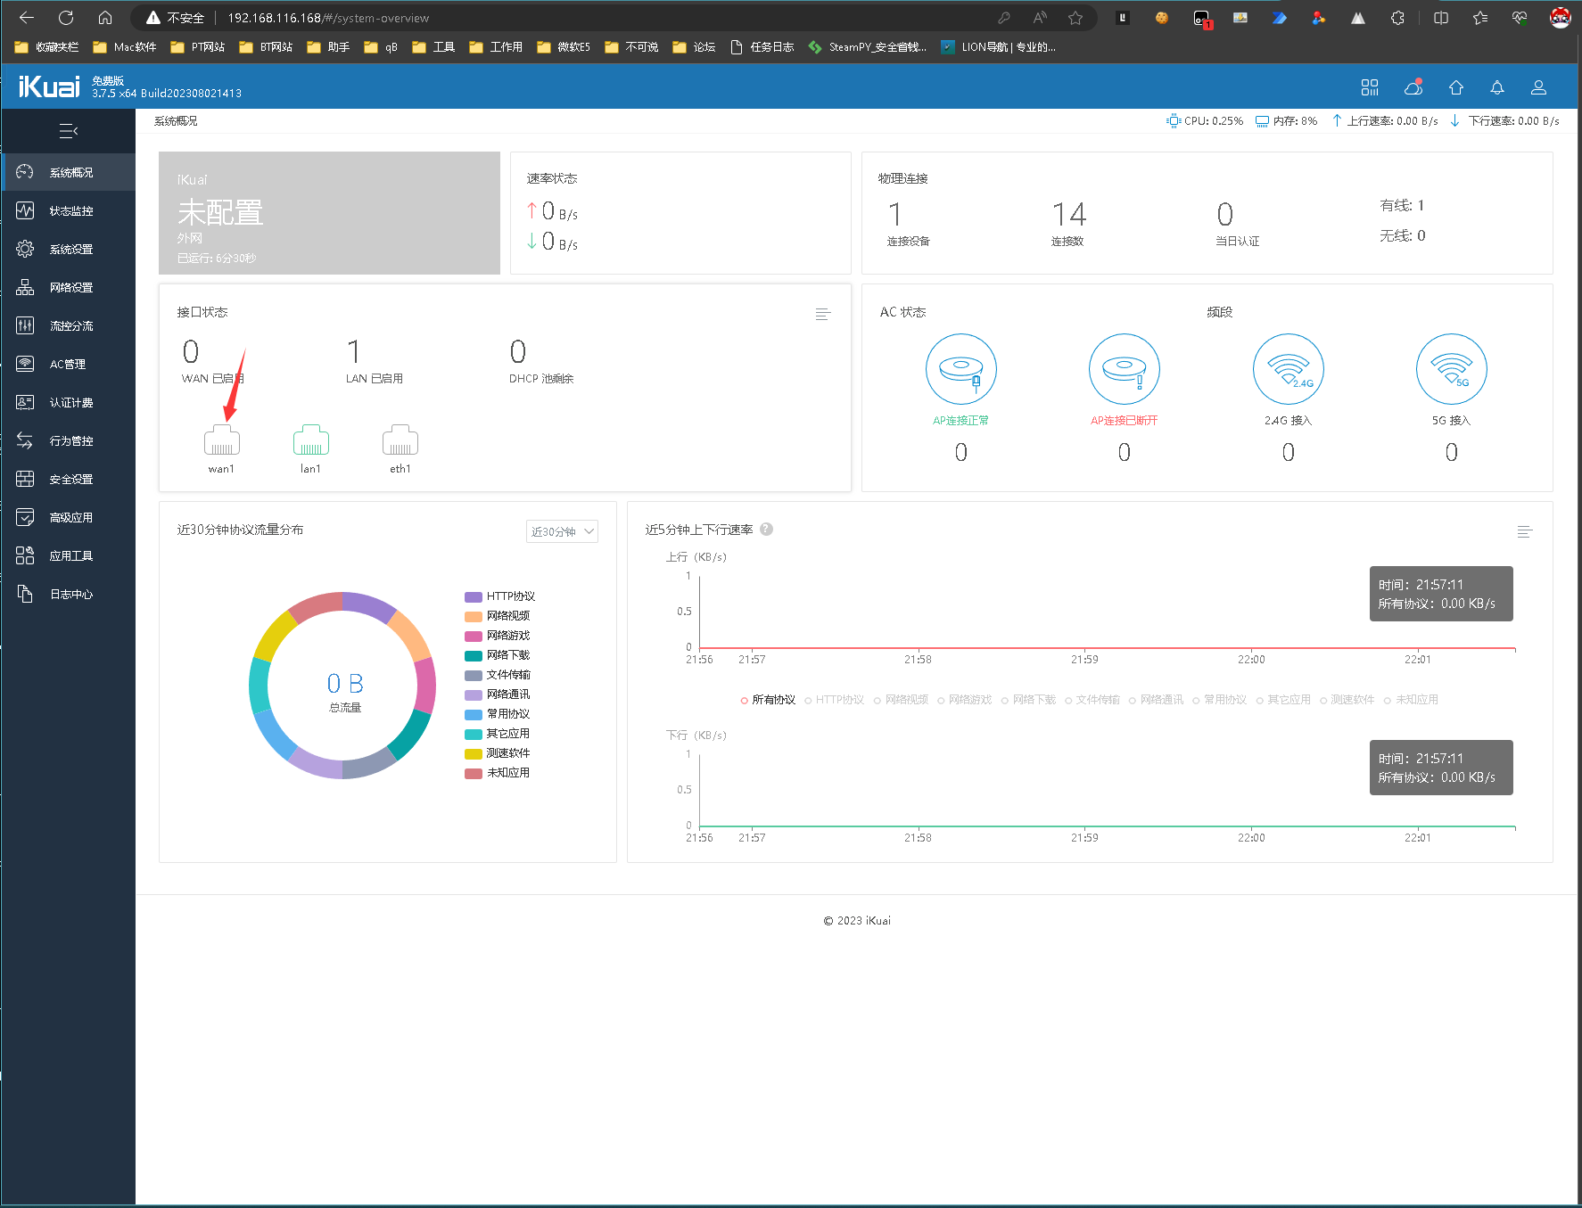Open 网络设置 in the sidebar
The height and width of the screenshot is (1208, 1582).
point(70,288)
